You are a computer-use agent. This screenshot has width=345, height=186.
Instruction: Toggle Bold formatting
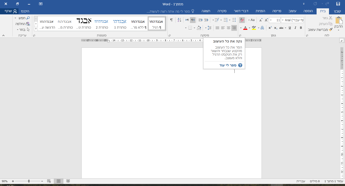pyautogui.click(x=301, y=28)
